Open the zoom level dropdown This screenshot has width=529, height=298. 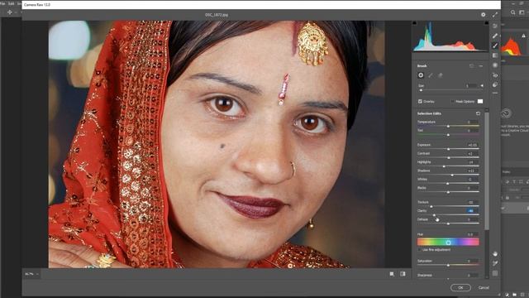pos(32,274)
